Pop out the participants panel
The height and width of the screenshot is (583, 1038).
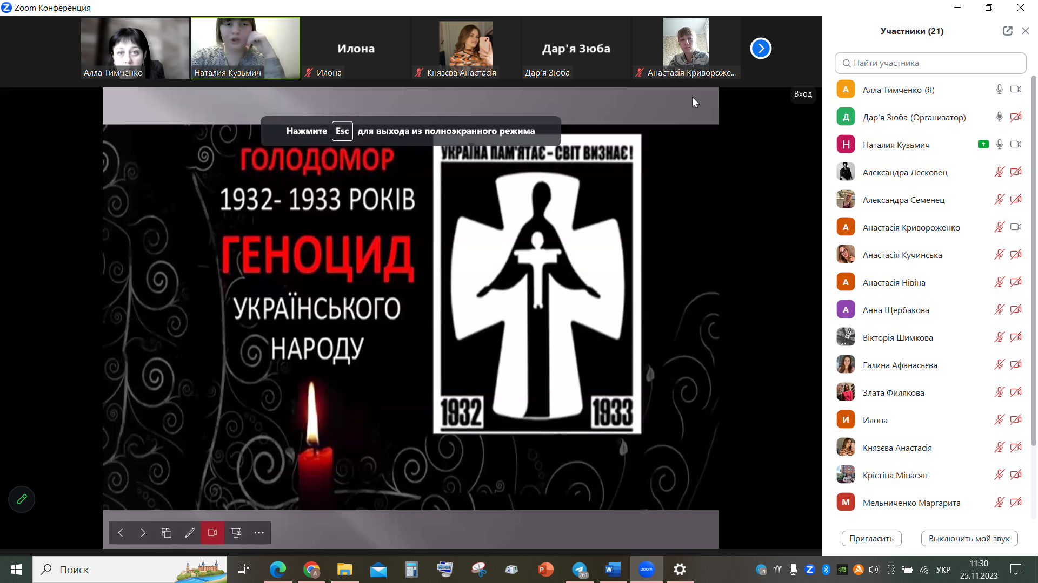(1008, 31)
